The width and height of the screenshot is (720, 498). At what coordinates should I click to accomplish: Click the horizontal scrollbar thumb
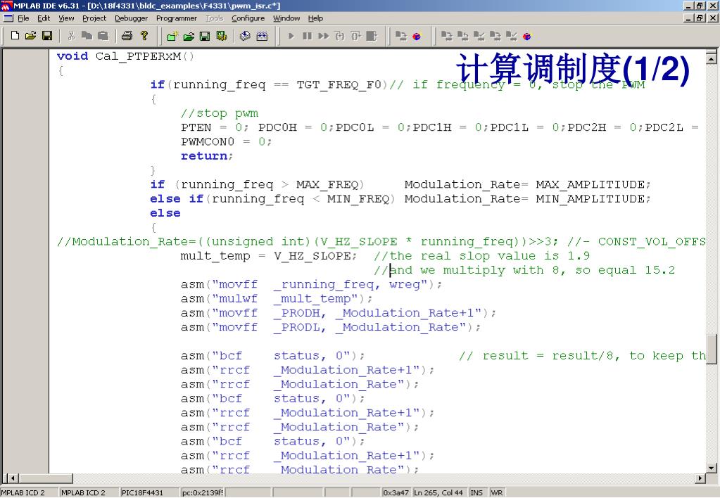(x=46, y=478)
